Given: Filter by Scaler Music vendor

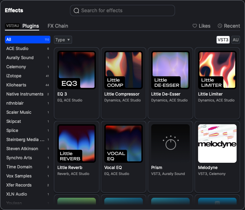Looking at the screenshot, I should (28, 112).
